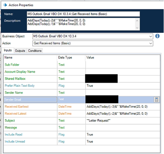Click the DateTime type of Received Earliest
Viewport: 164px width, 154px height.
tap(65, 106)
